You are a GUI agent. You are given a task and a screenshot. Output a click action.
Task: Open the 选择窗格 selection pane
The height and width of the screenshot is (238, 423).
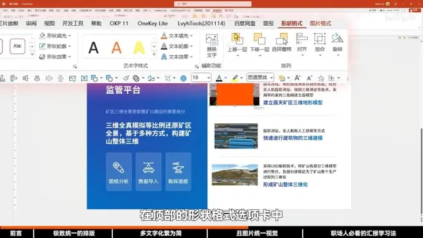[281, 39]
